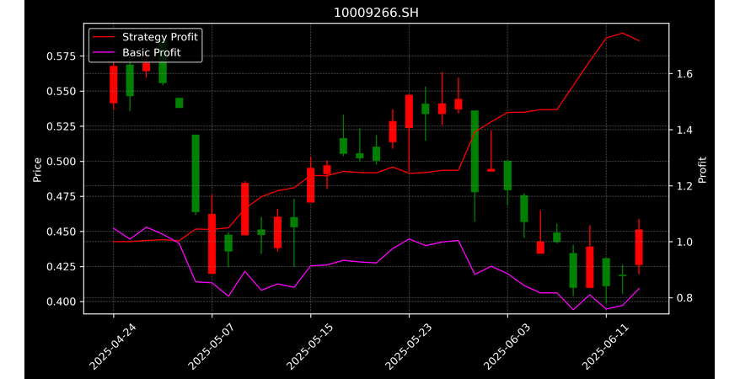Click the 1.6 profit tick label
The image size is (740, 379).
(x=684, y=74)
